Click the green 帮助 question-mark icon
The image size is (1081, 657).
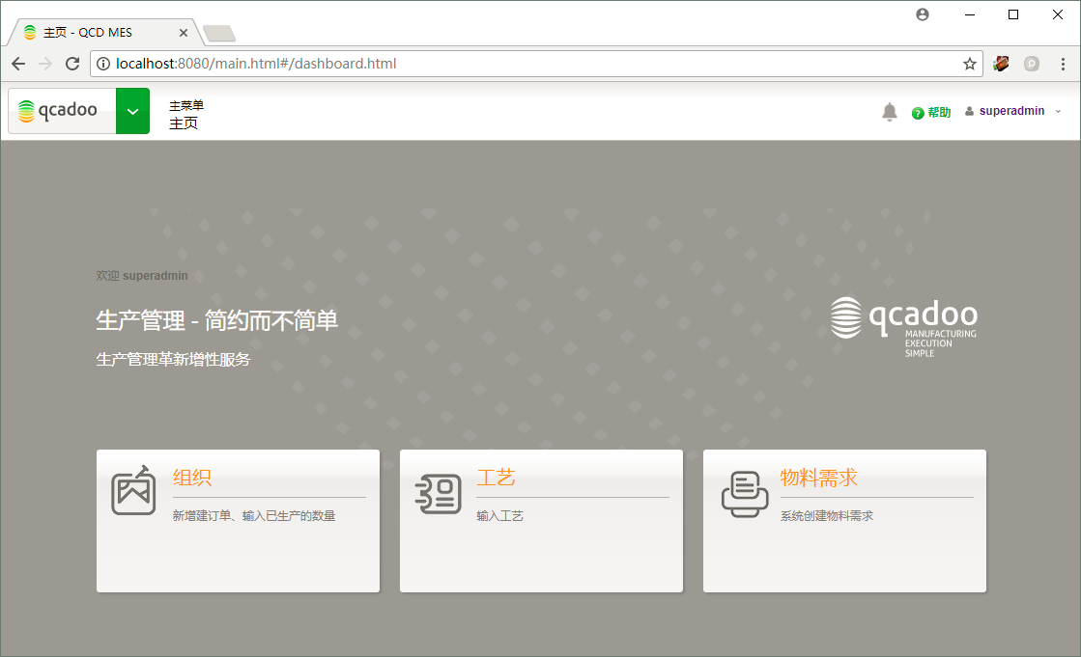click(916, 111)
